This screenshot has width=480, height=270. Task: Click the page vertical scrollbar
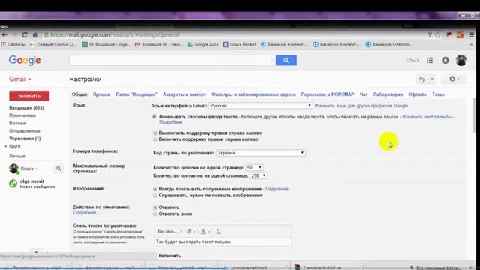tap(475, 116)
